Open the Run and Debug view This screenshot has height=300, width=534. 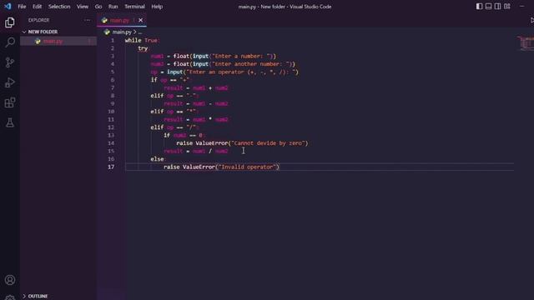[9, 82]
